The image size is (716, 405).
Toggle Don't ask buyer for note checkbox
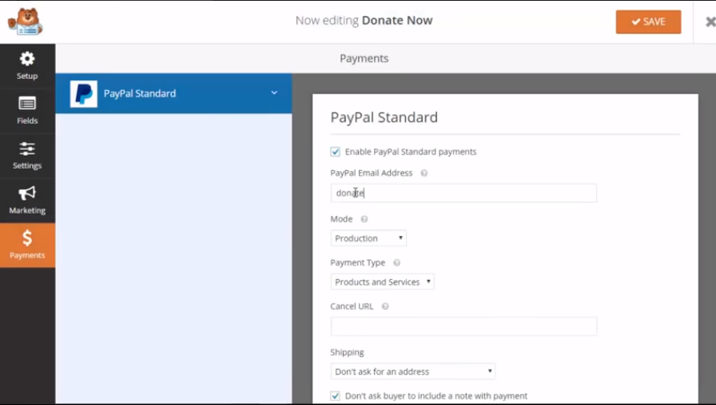pyautogui.click(x=335, y=396)
